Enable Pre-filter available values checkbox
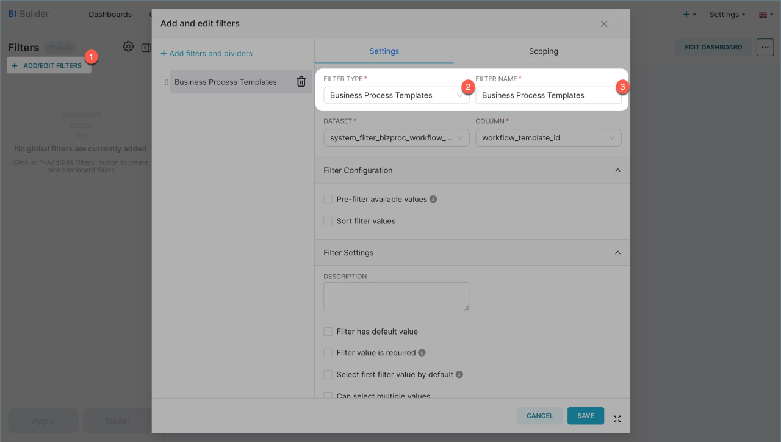781x442 pixels. [328, 199]
